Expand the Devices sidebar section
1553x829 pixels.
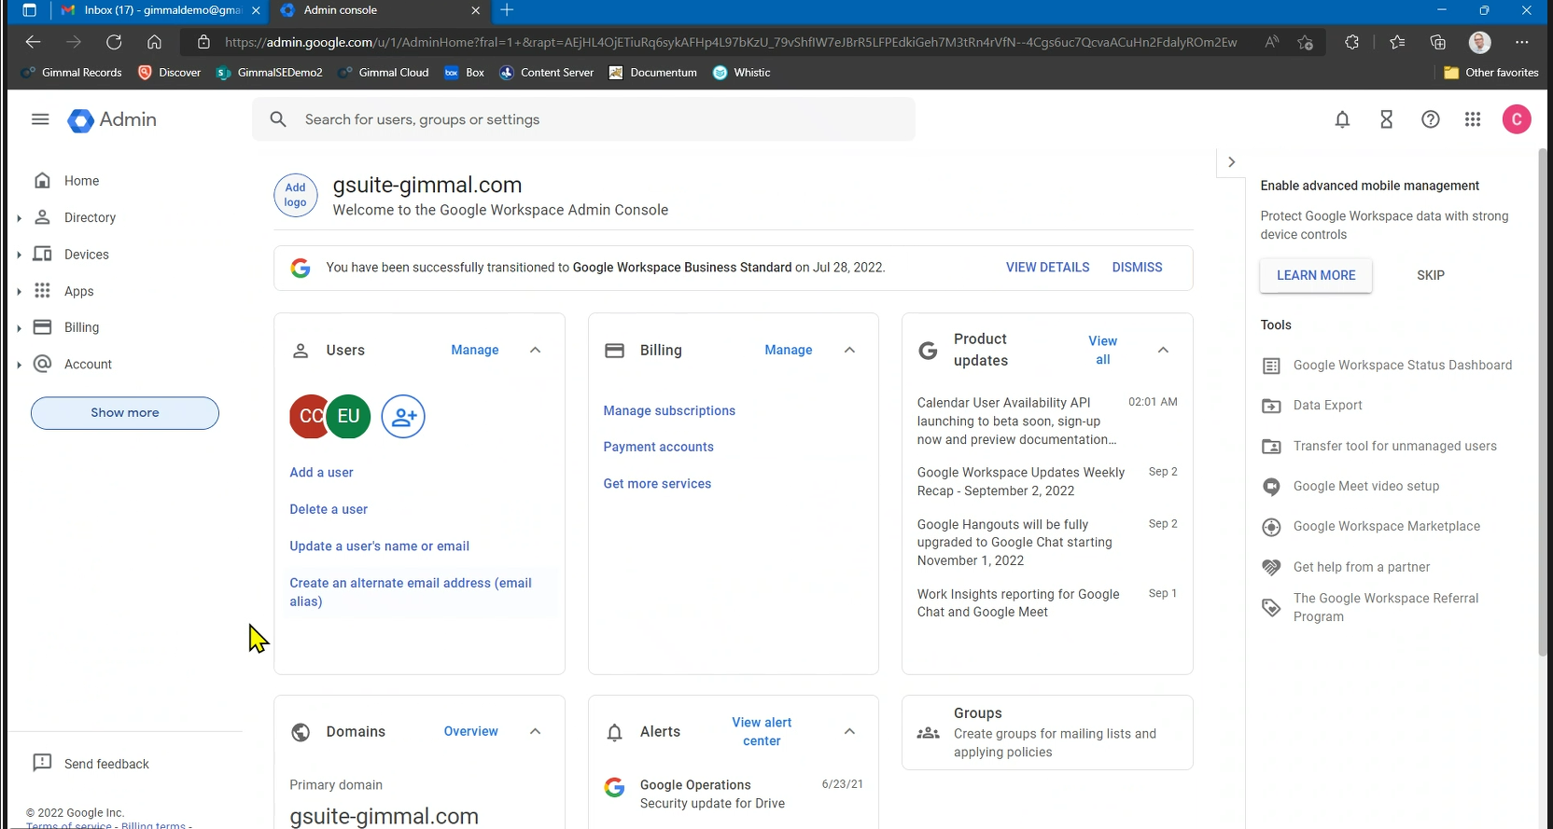(x=19, y=255)
